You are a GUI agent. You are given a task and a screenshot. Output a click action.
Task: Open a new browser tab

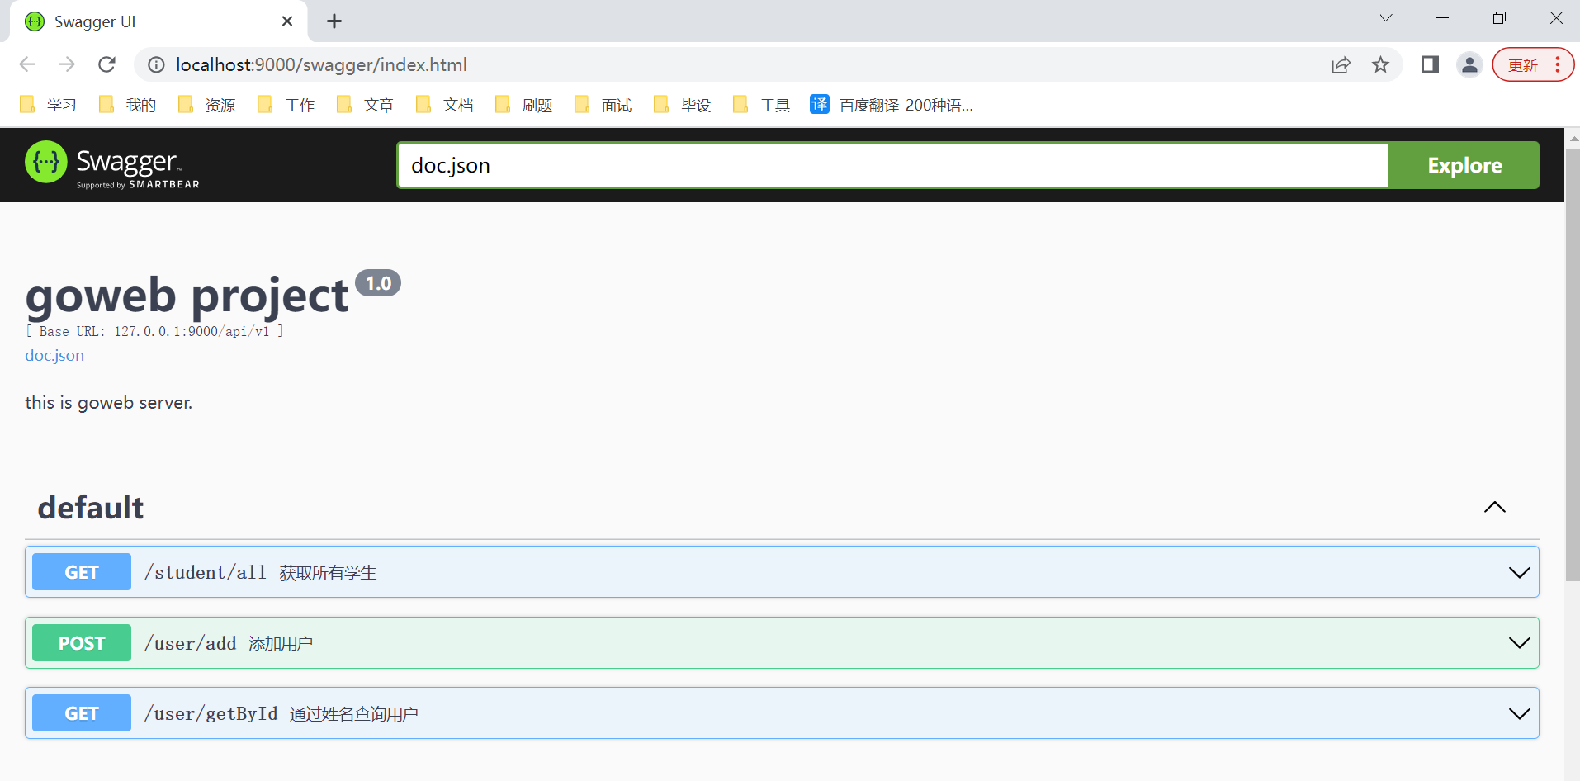click(334, 21)
